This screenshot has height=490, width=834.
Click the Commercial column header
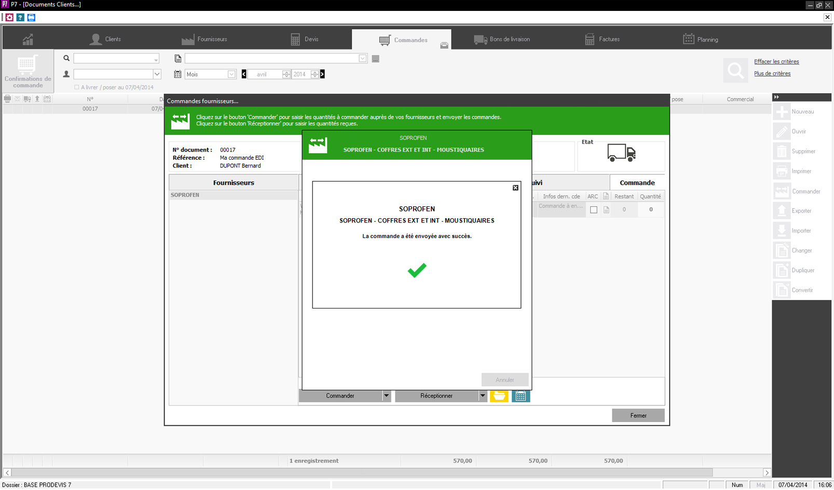[x=740, y=100]
